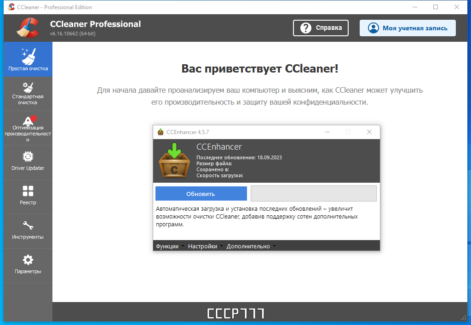Click CCEnhancer title bar app icon
471x325 pixels.
[x=161, y=132]
